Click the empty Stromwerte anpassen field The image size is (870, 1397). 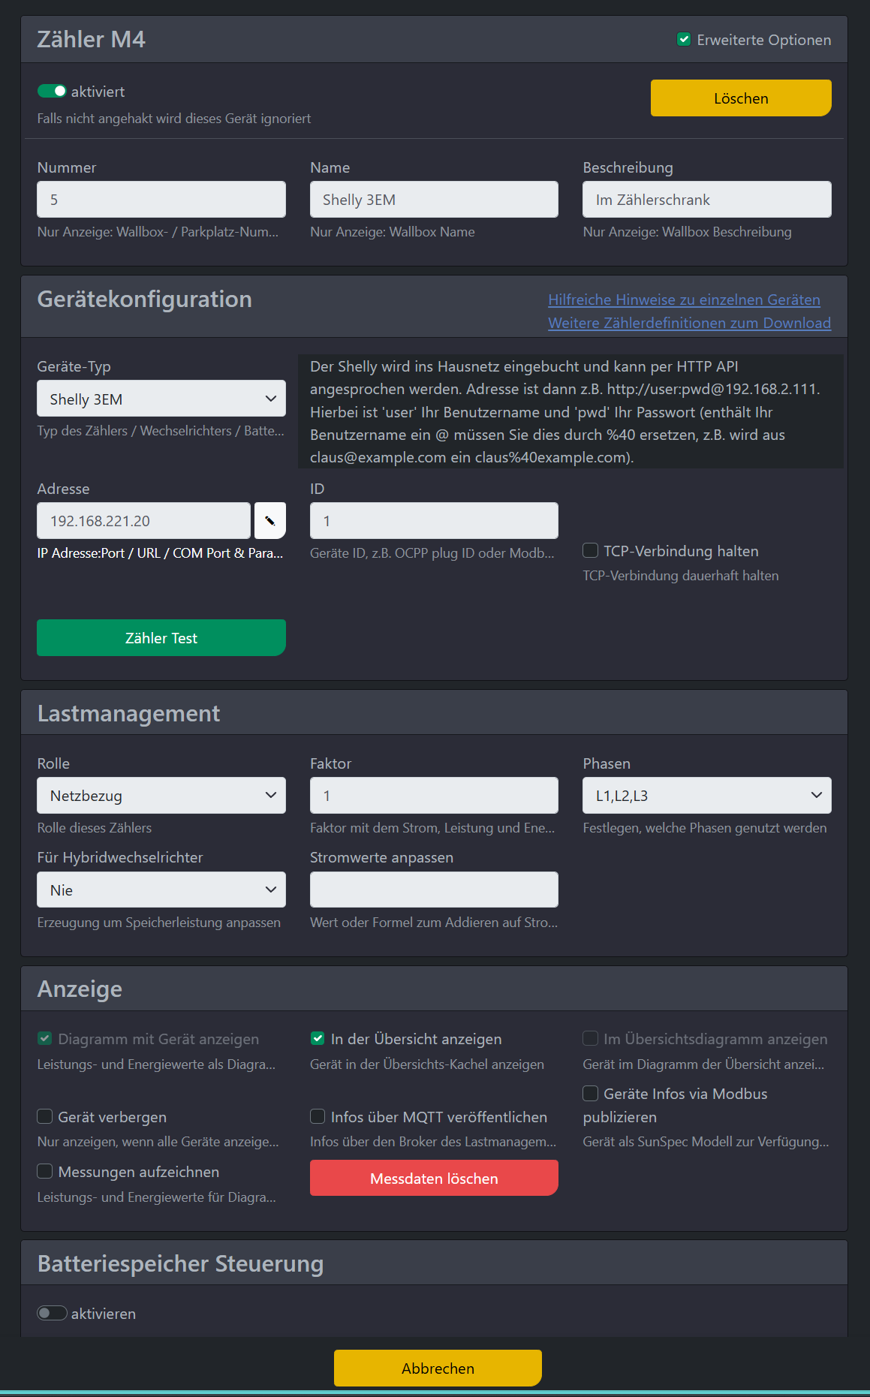click(434, 890)
